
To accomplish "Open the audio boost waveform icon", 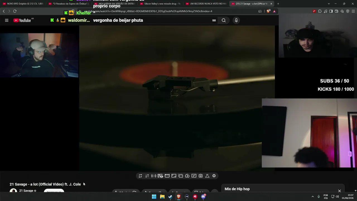I will pyautogui.click(x=154, y=176).
